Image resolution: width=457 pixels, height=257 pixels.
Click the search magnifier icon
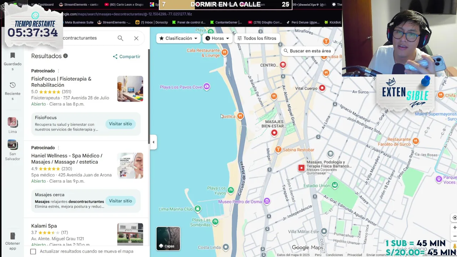[120, 38]
